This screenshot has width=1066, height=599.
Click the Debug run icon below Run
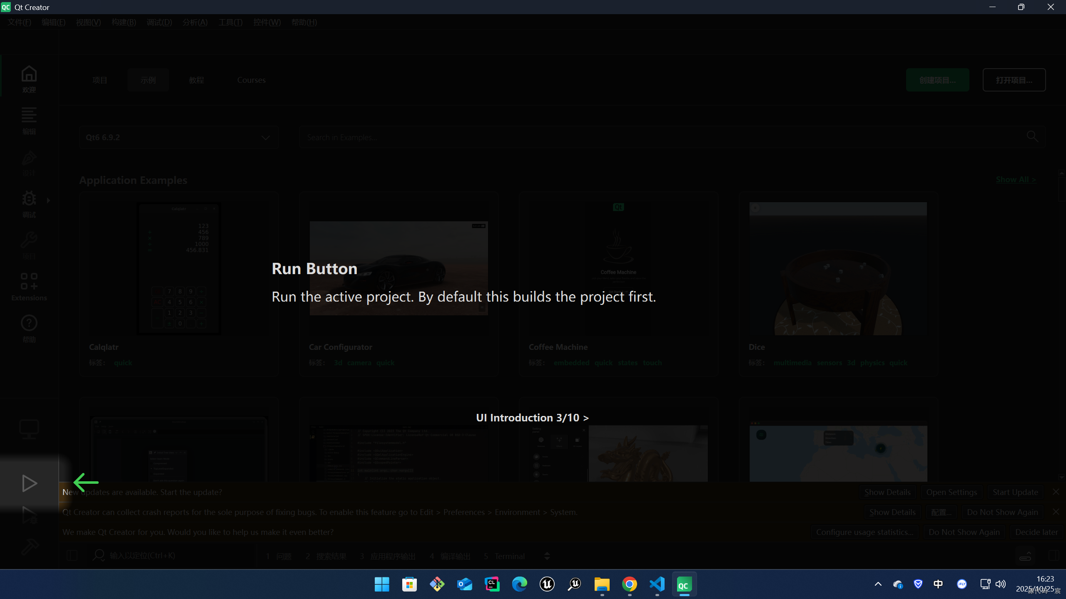[x=29, y=515]
